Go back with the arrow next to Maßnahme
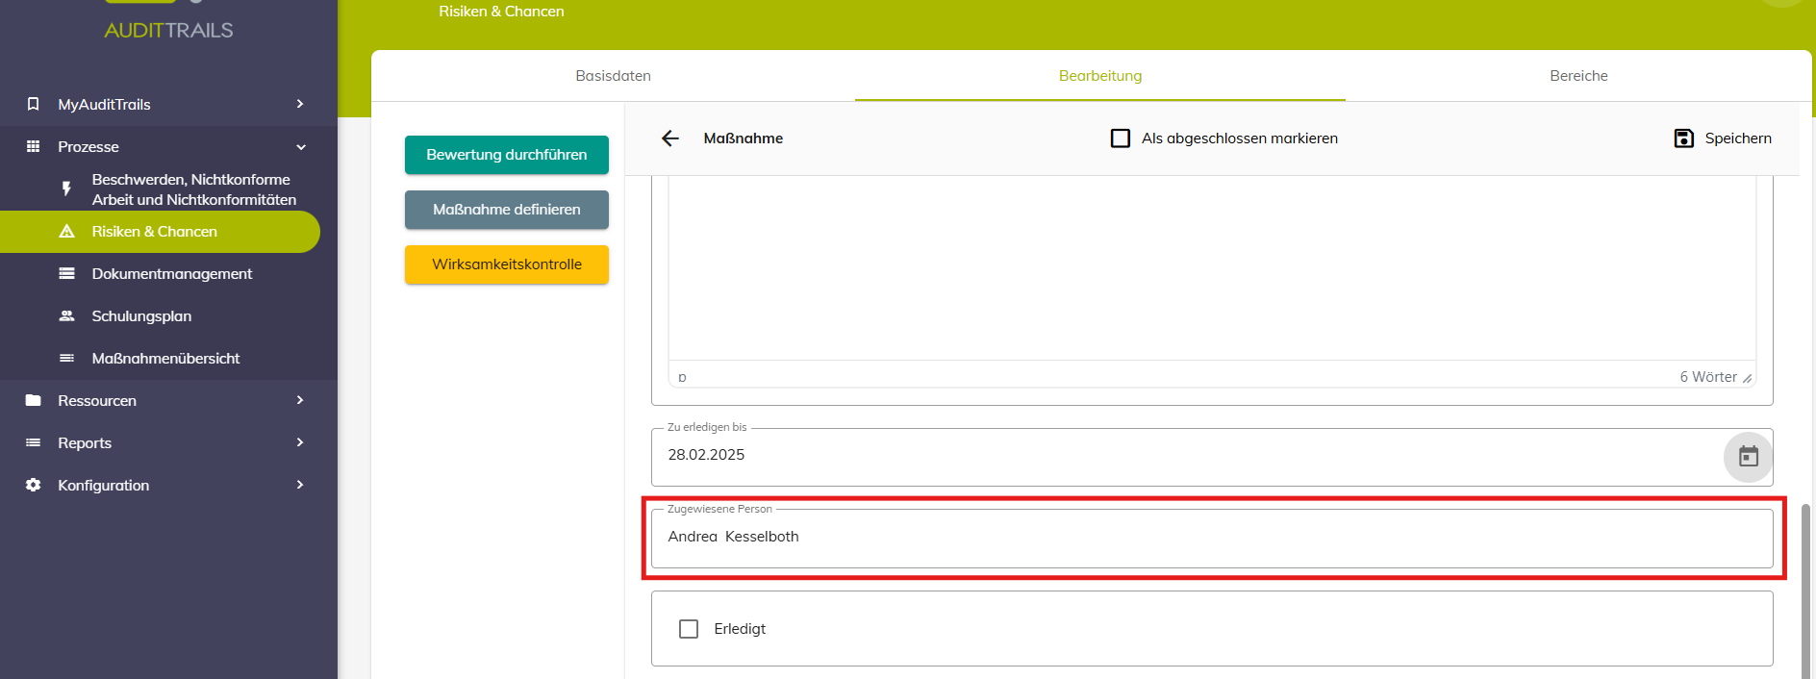This screenshot has height=679, width=1816. 670,138
